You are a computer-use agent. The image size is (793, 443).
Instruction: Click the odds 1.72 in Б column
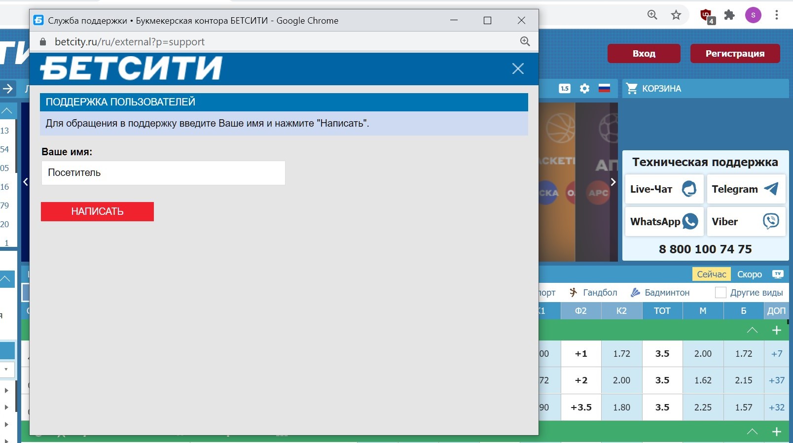click(x=744, y=354)
